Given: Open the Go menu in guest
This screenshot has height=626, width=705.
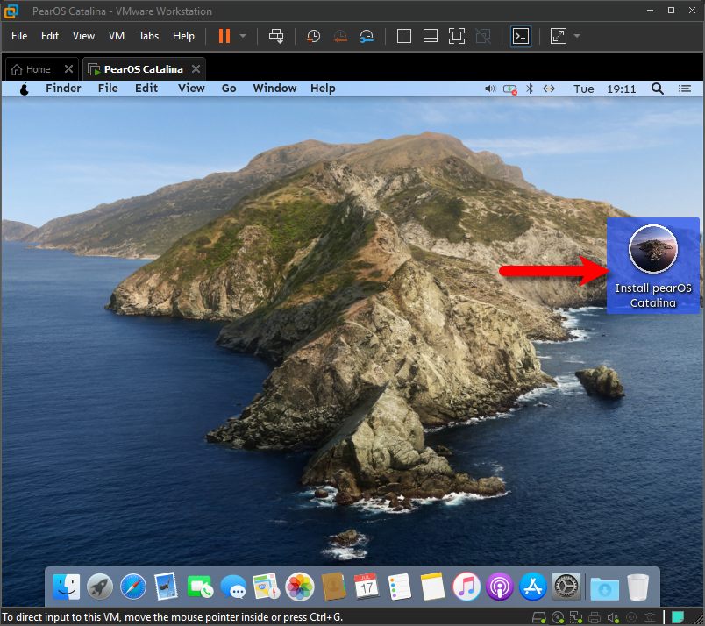Looking at the screenshot, I should click(229, 89).
